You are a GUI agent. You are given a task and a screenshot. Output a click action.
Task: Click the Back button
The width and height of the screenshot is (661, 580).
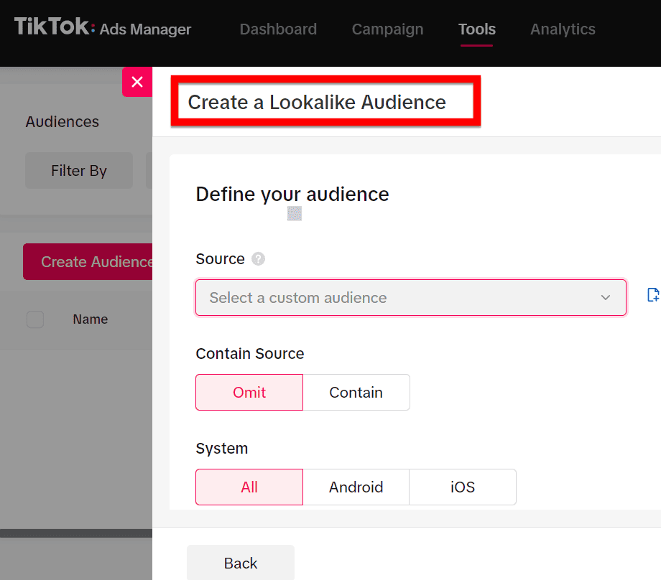[240, 562]
